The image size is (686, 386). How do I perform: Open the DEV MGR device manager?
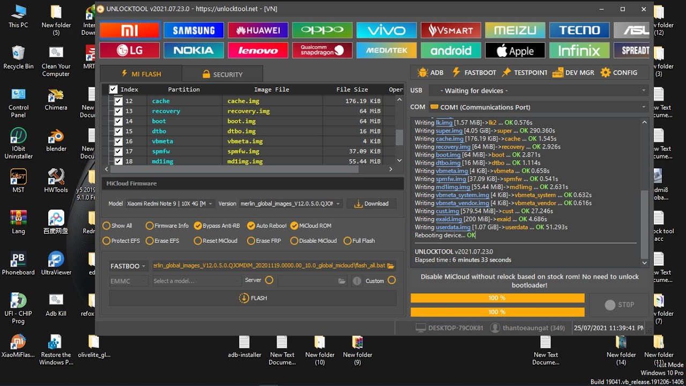(573, 72)
